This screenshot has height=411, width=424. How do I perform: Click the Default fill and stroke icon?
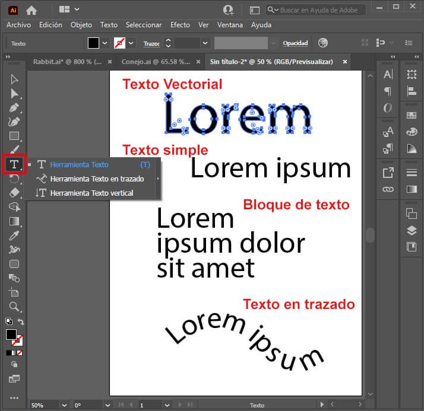coord(9,321)
